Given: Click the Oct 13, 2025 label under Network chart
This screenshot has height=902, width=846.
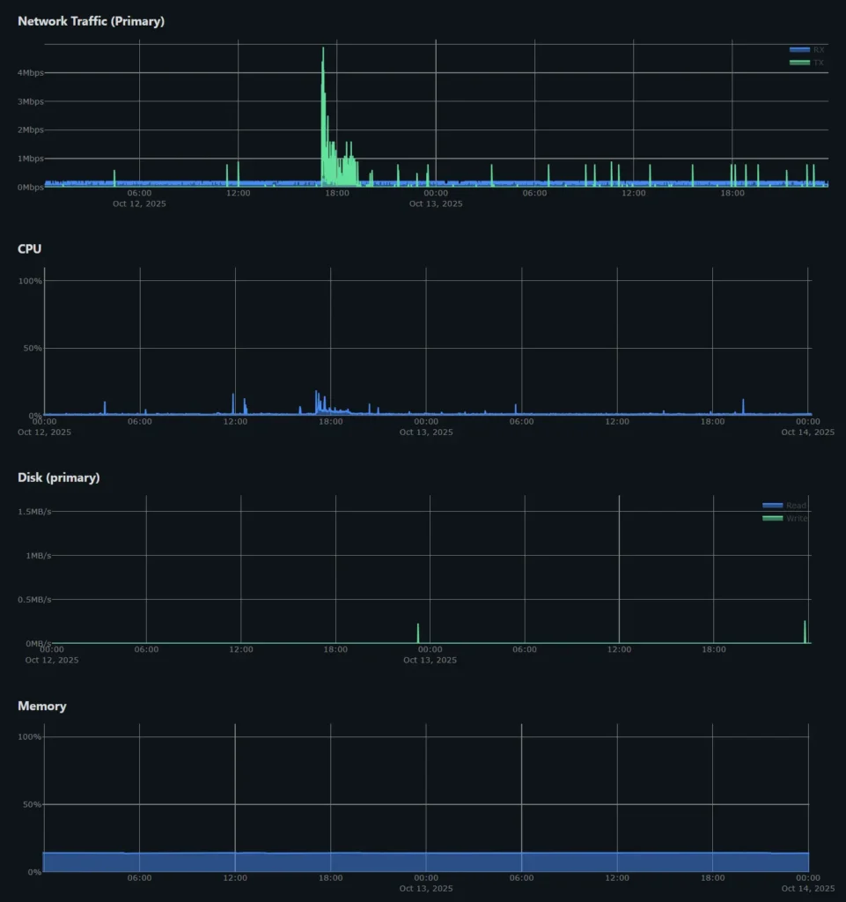Looking at the screenshot, I should pyautogui.click(x=435, y=203).
